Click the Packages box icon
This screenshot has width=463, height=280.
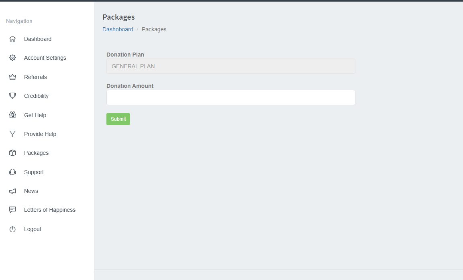pos(12,153)
